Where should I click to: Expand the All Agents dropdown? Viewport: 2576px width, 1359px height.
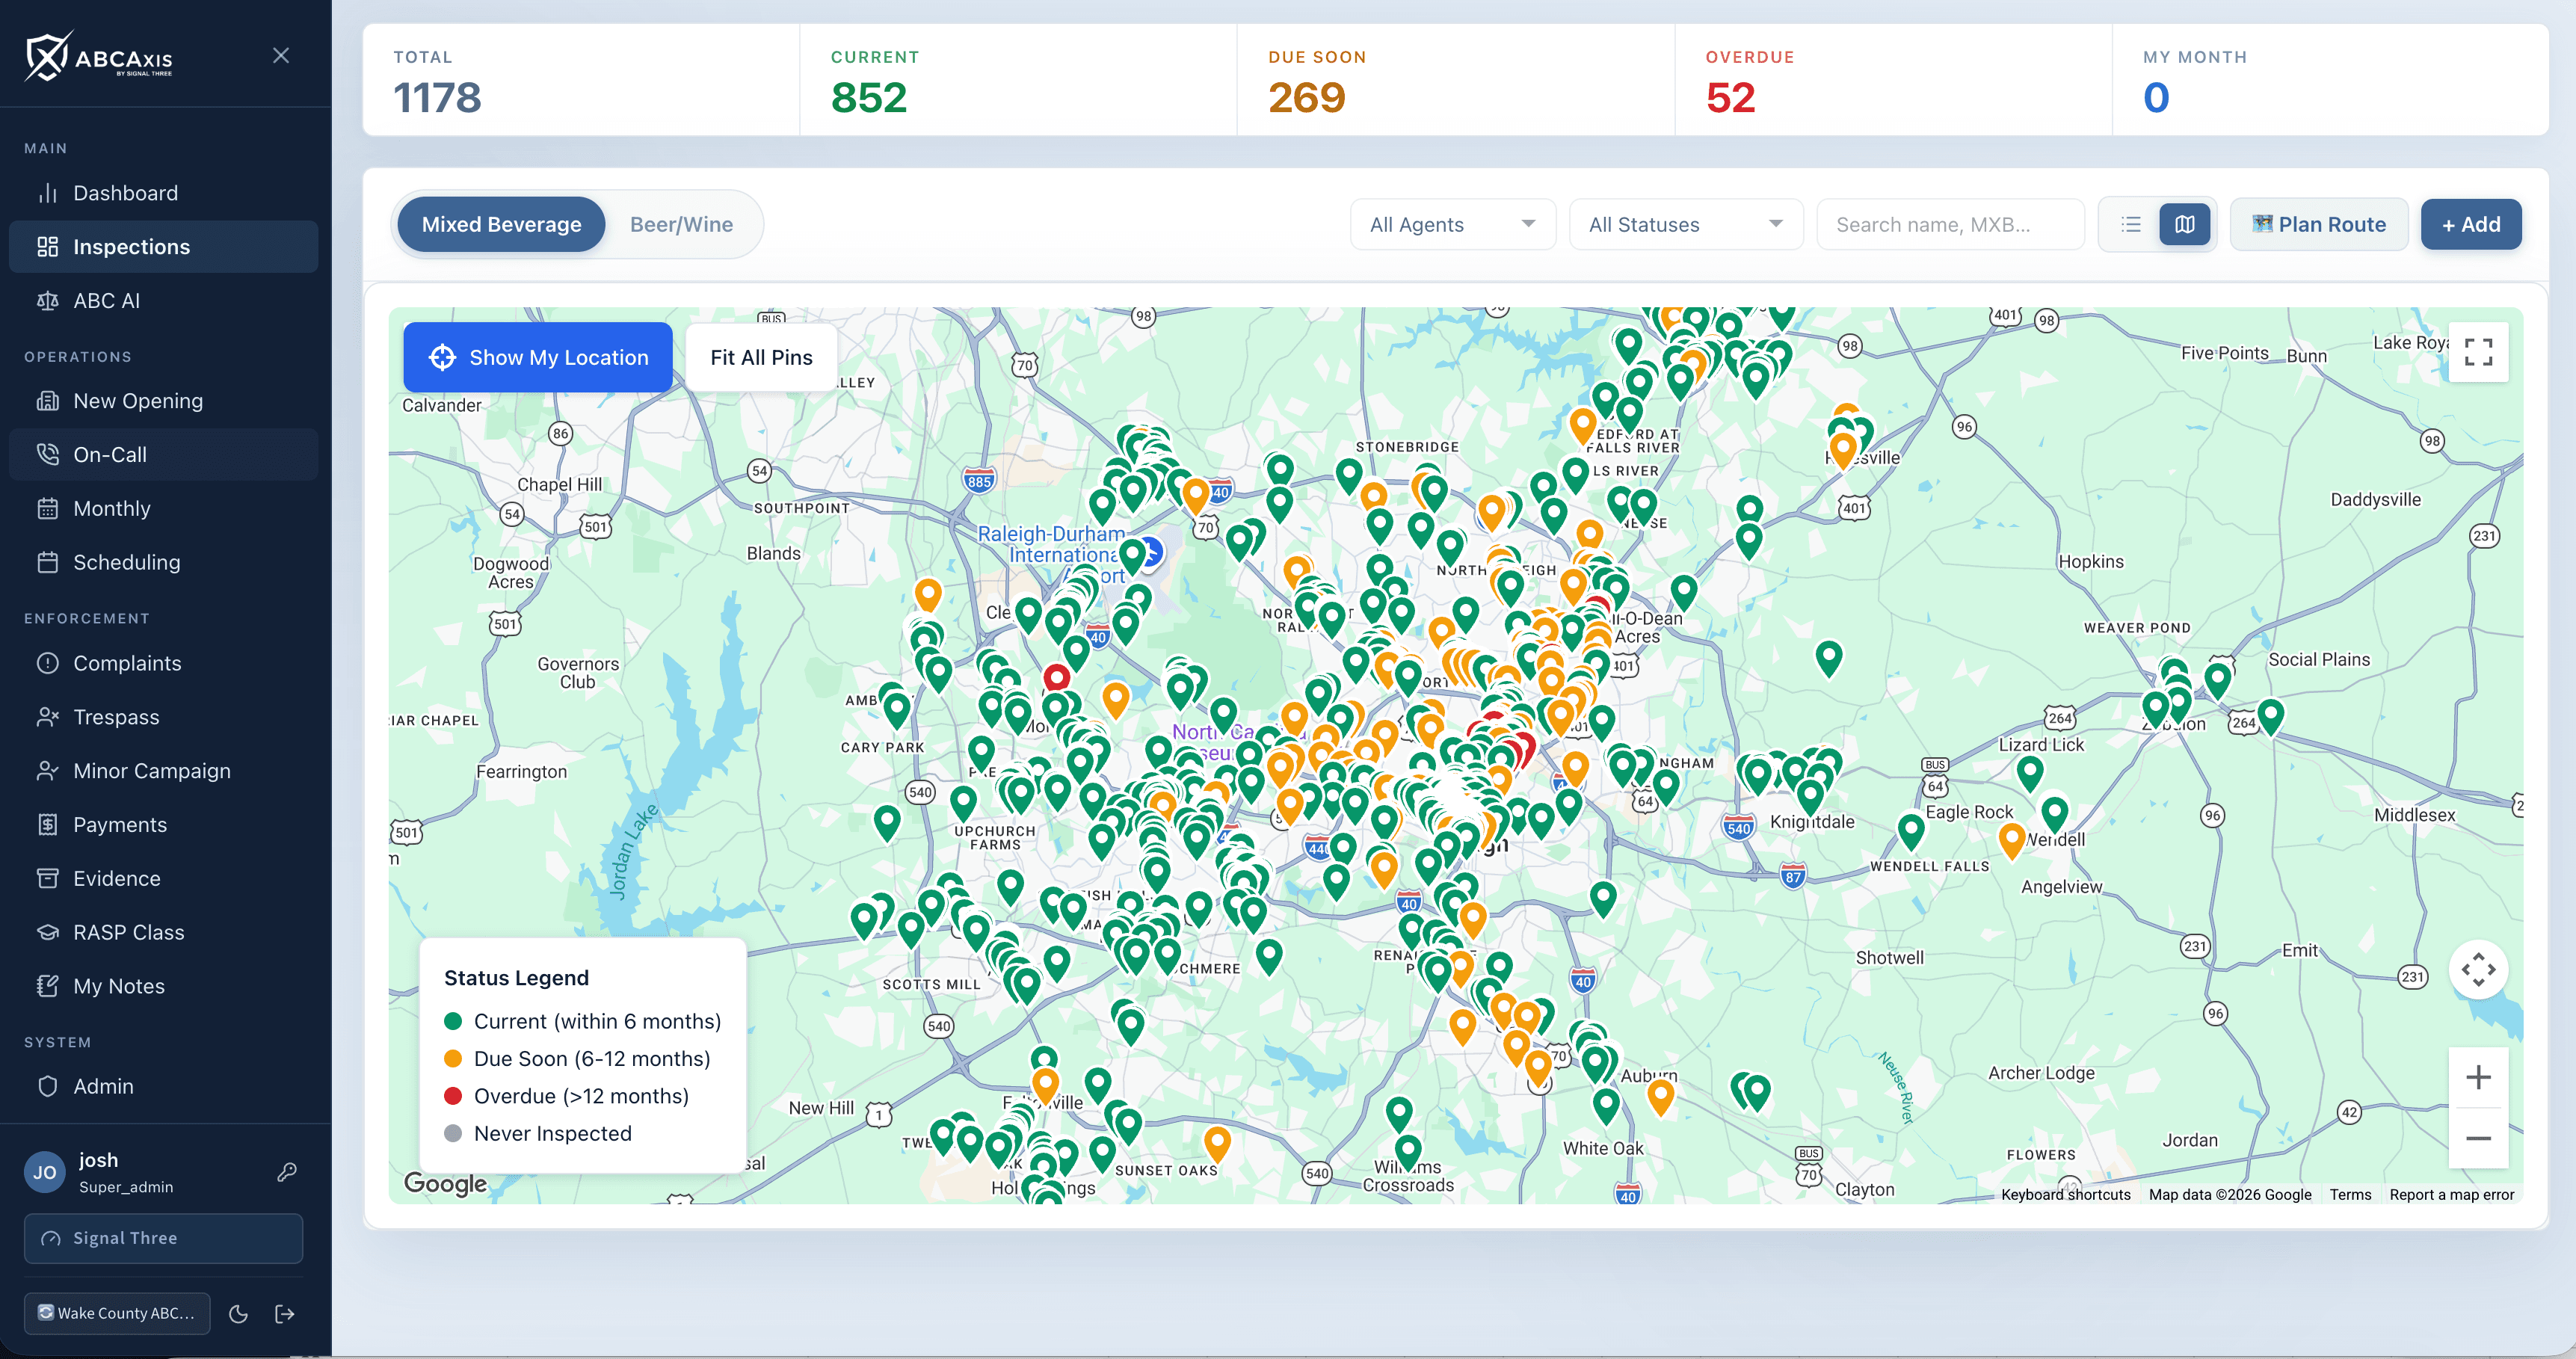pos(1452,224)
